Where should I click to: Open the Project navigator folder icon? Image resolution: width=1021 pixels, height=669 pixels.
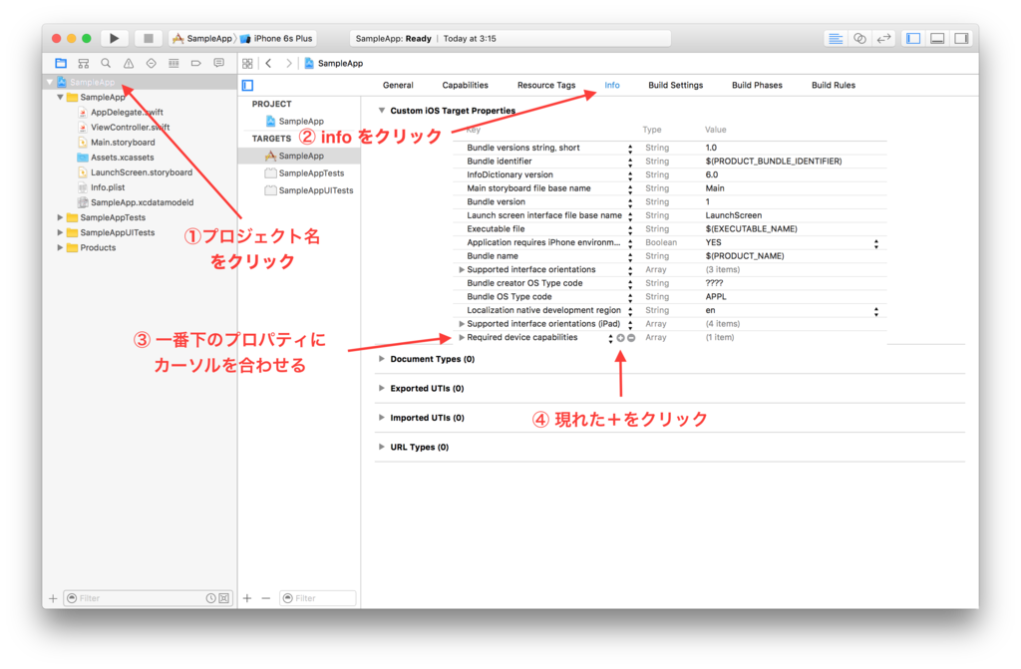pos(61,63)
